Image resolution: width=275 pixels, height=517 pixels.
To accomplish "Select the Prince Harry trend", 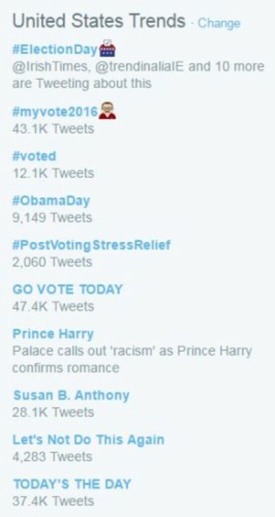I will (x=53, y=334).
